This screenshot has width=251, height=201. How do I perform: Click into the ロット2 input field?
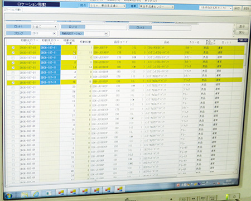click(x=106, y=27)
